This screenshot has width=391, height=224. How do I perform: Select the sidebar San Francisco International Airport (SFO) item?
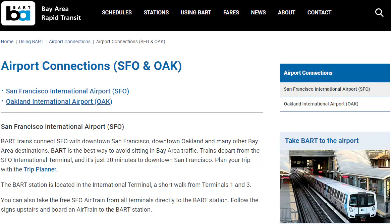(335, 89)
